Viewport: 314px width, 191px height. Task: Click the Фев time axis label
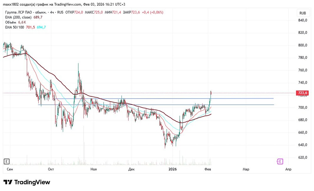click(208, 169)
